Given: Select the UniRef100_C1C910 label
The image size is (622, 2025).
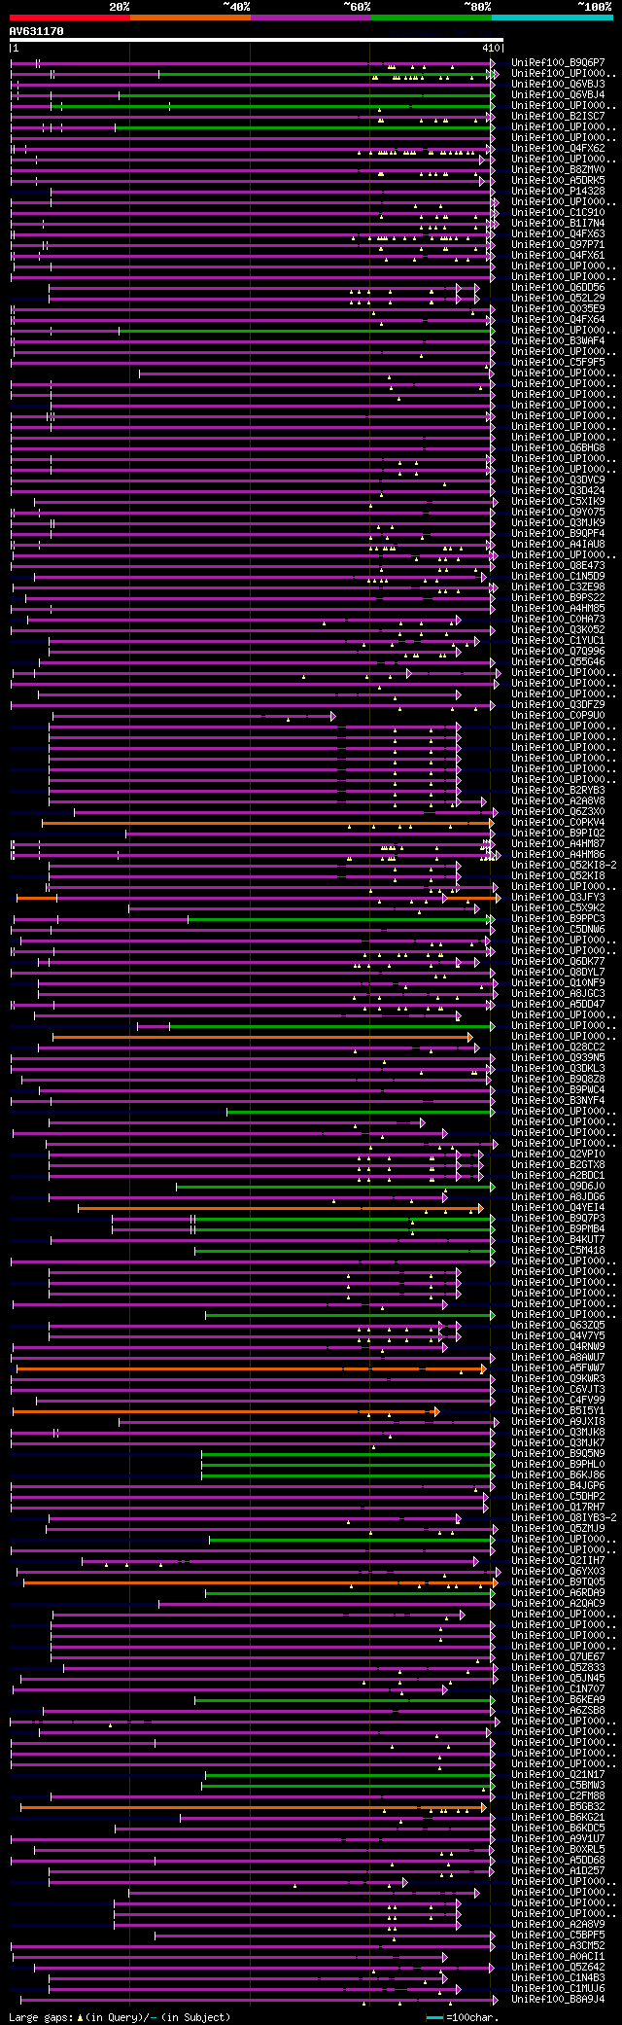Looking at the screenshot, I should pos(558,212).
